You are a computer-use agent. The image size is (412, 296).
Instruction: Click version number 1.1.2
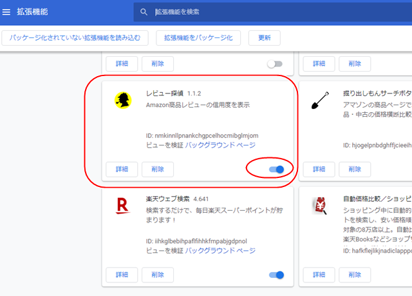point(194,94)
